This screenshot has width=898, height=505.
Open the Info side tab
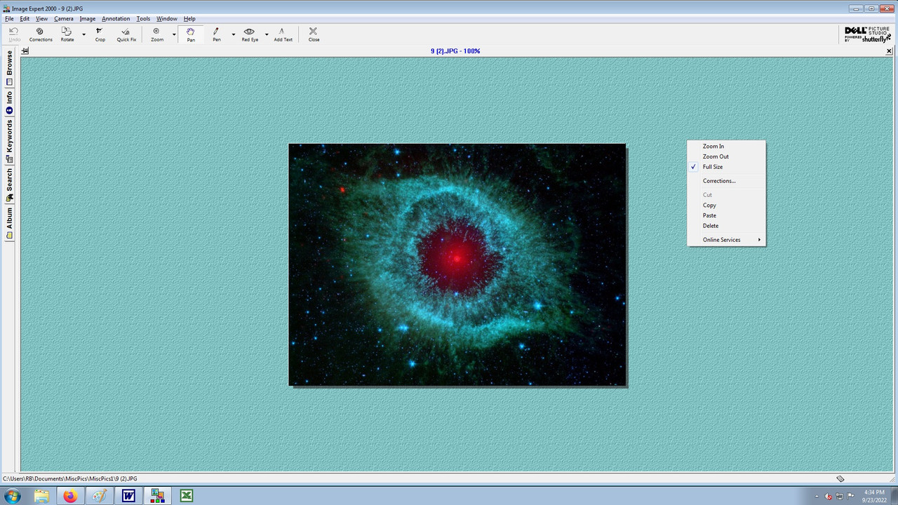9,102
